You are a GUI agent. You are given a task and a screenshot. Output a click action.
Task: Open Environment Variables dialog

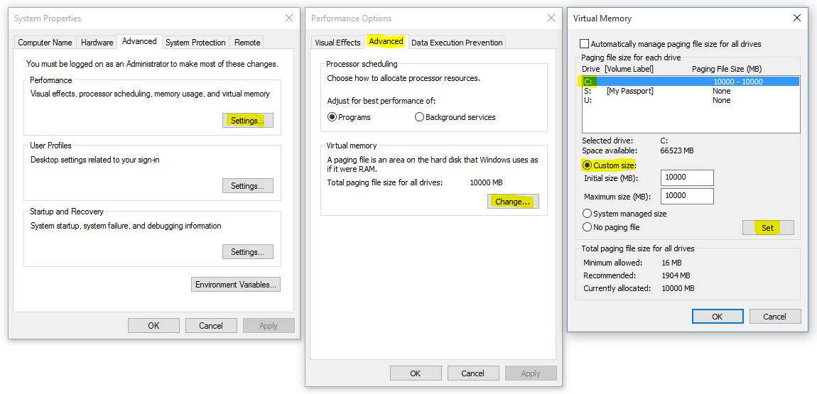click(236, 285)
